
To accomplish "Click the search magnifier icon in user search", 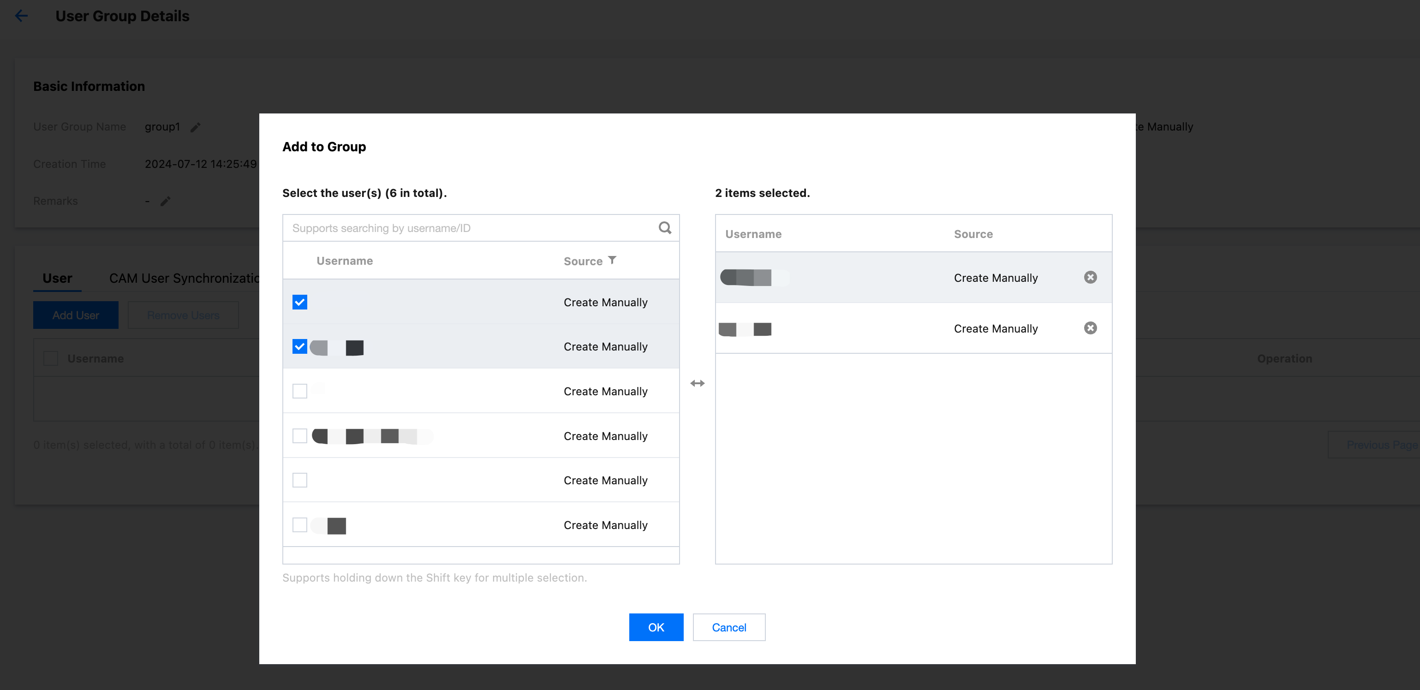I will click(x=665, y=227).
